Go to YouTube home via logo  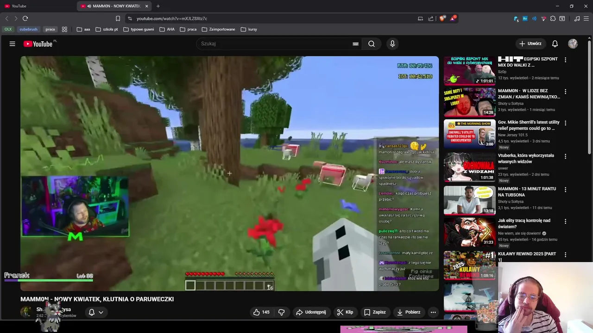[x=39, y=43]
